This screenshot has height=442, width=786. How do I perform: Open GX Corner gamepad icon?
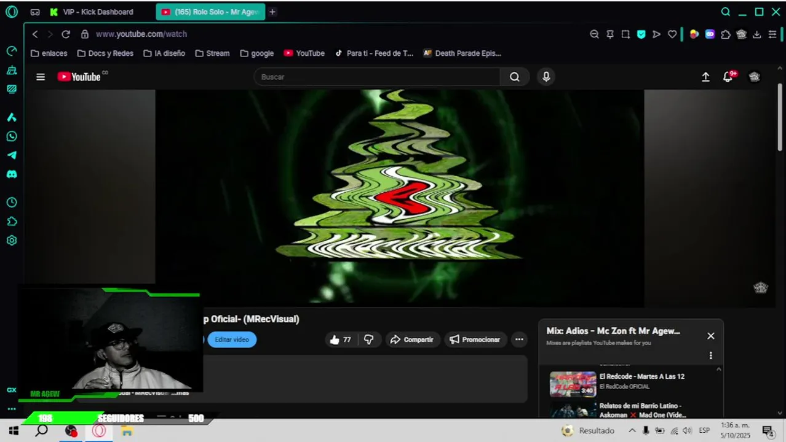pos(35,12)
